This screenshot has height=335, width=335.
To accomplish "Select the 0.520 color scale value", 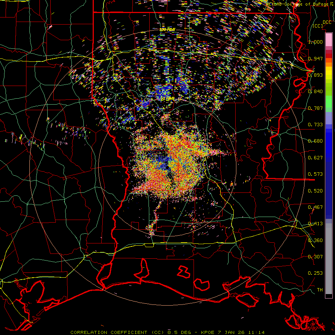I will pos(315,191).
